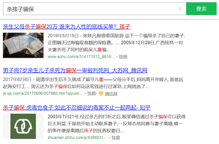Image resolution: width=219 pixels, height=144 pixels.
Task: Click the snippet text starting 2003年7月21号
Action: coord(116,124)
